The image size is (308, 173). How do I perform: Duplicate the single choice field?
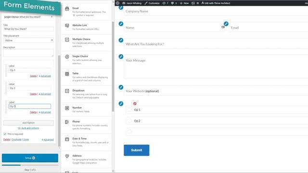pos(16,139)
